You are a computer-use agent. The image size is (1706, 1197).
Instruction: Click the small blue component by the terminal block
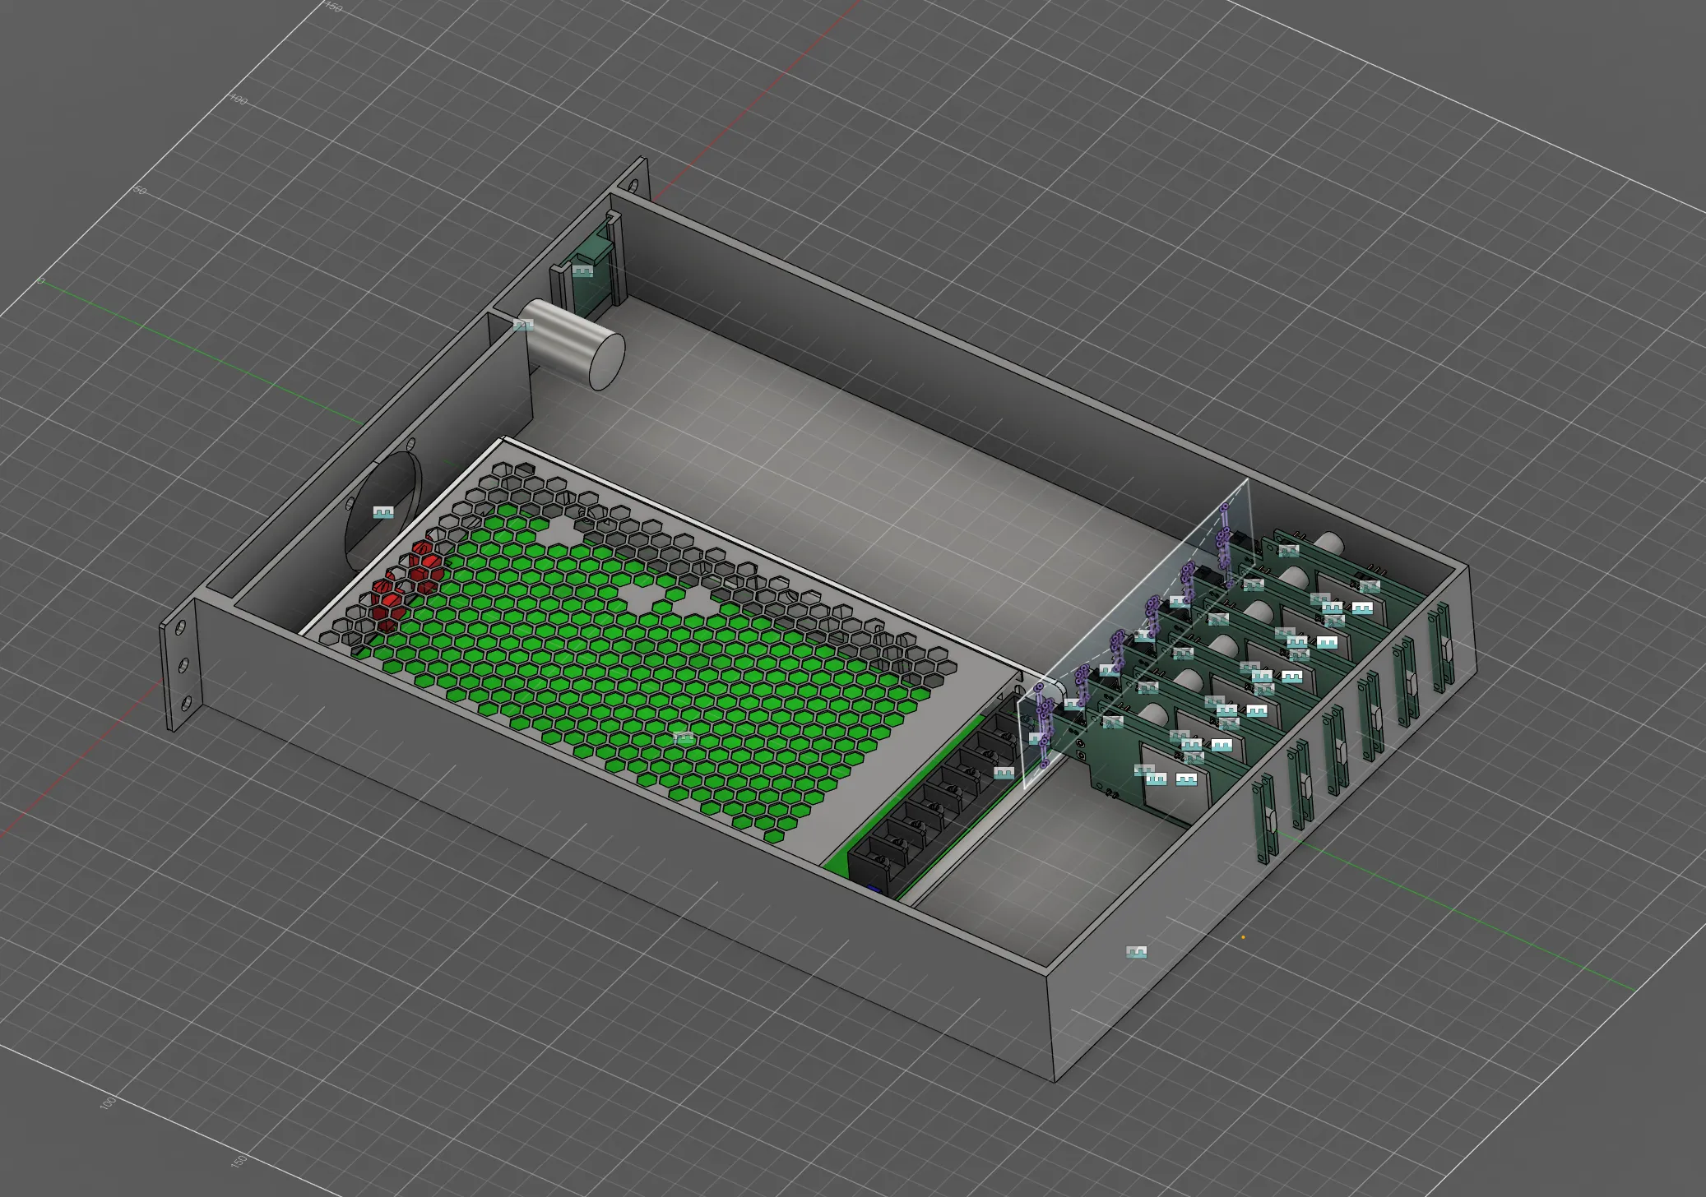873,890
